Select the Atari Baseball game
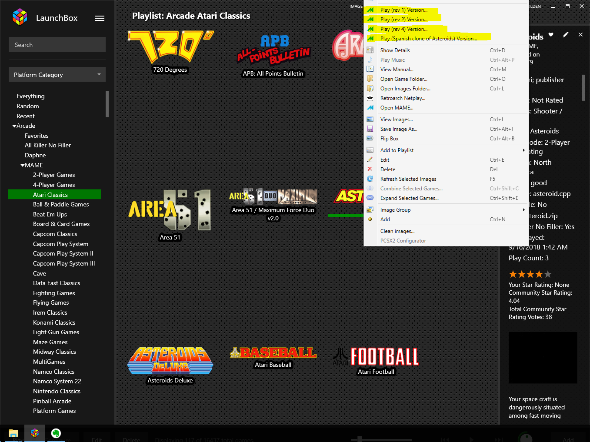This screenshot has height=442, width=590. (273, 358)
